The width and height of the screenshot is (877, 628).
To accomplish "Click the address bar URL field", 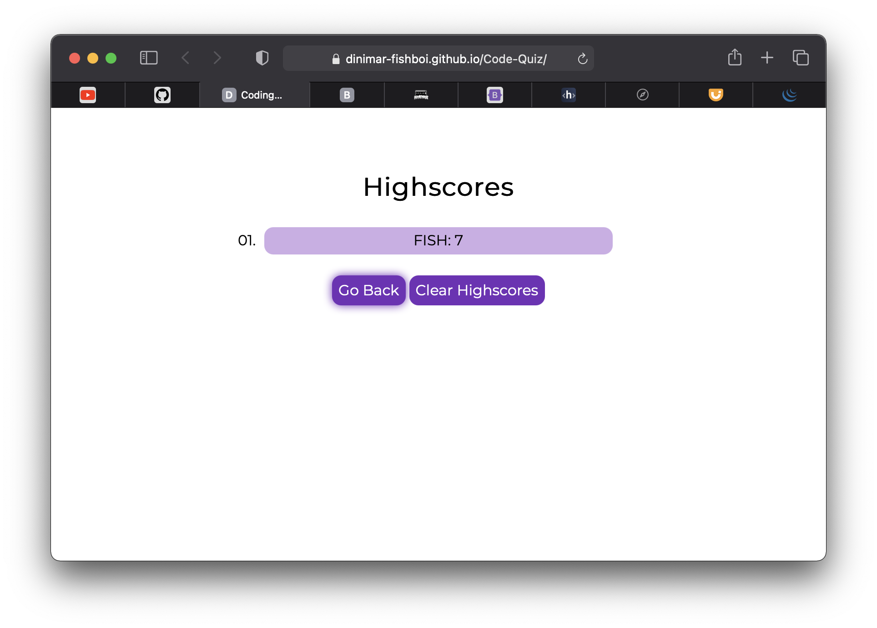I will click(438, 58).
